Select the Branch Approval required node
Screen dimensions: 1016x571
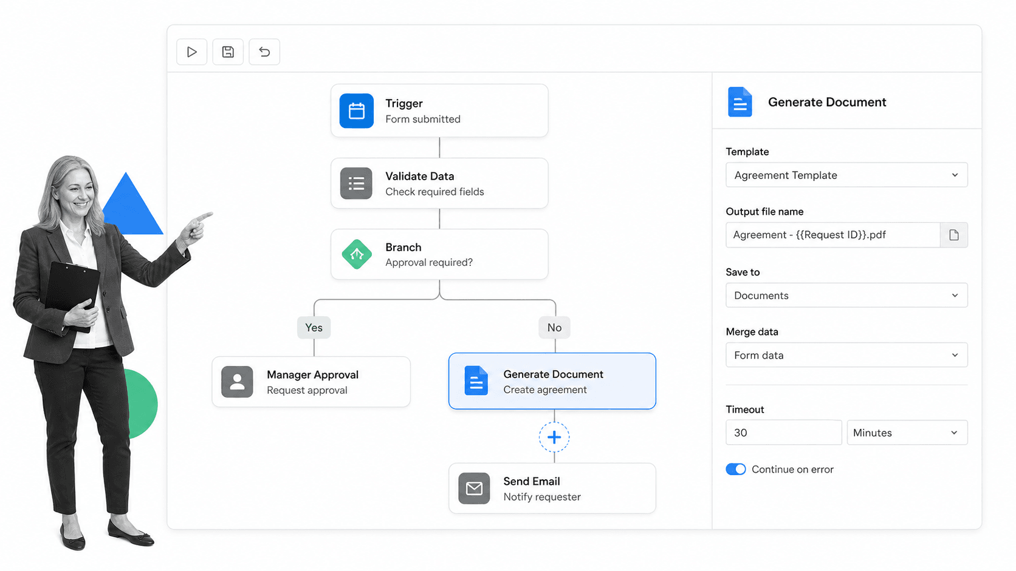pyautogui.click(x=439, y=254)
